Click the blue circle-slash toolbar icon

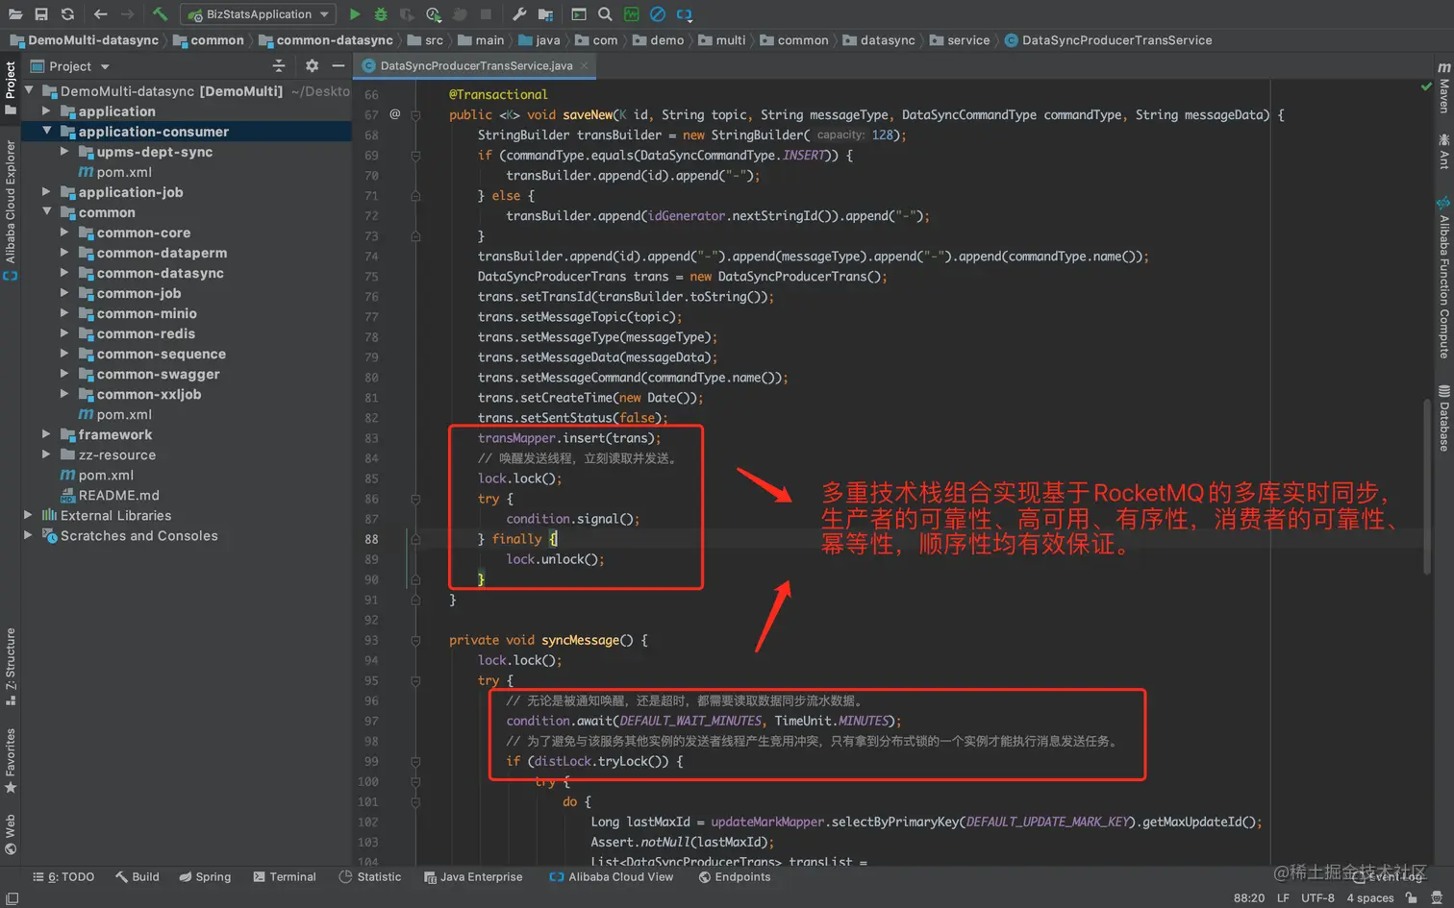658,14
